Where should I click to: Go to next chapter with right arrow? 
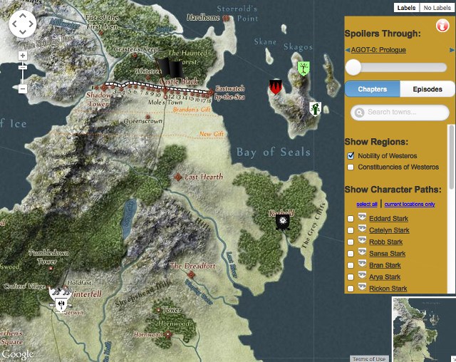pyautogui.click(x=452, y=50)
